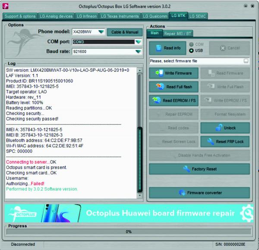Viewport: 259px width, 250px height.
Task: Open the LG Qualcomm tab
Action: (155, 16)
